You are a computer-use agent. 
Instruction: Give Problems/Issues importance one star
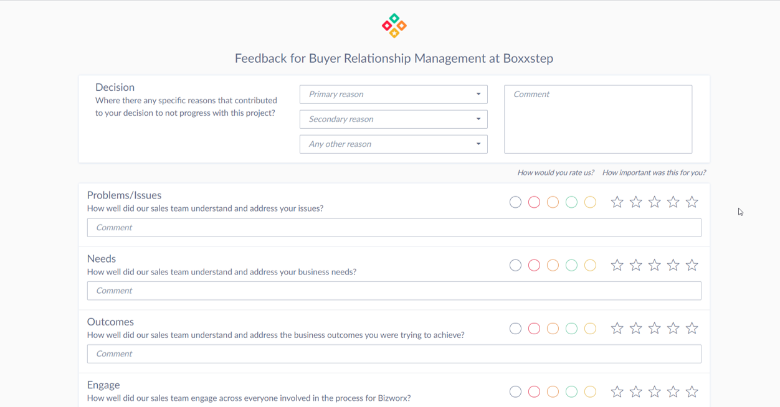[x=617, y=202]
